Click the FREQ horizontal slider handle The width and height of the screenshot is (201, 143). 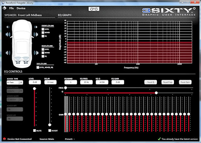pos(65,88)
